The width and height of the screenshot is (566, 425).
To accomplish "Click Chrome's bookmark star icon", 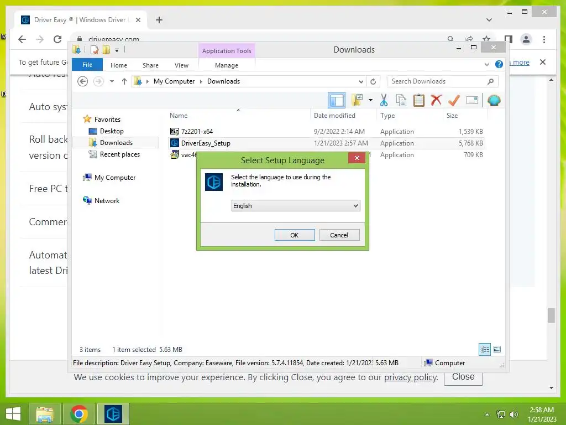I will tap(486, 39).
